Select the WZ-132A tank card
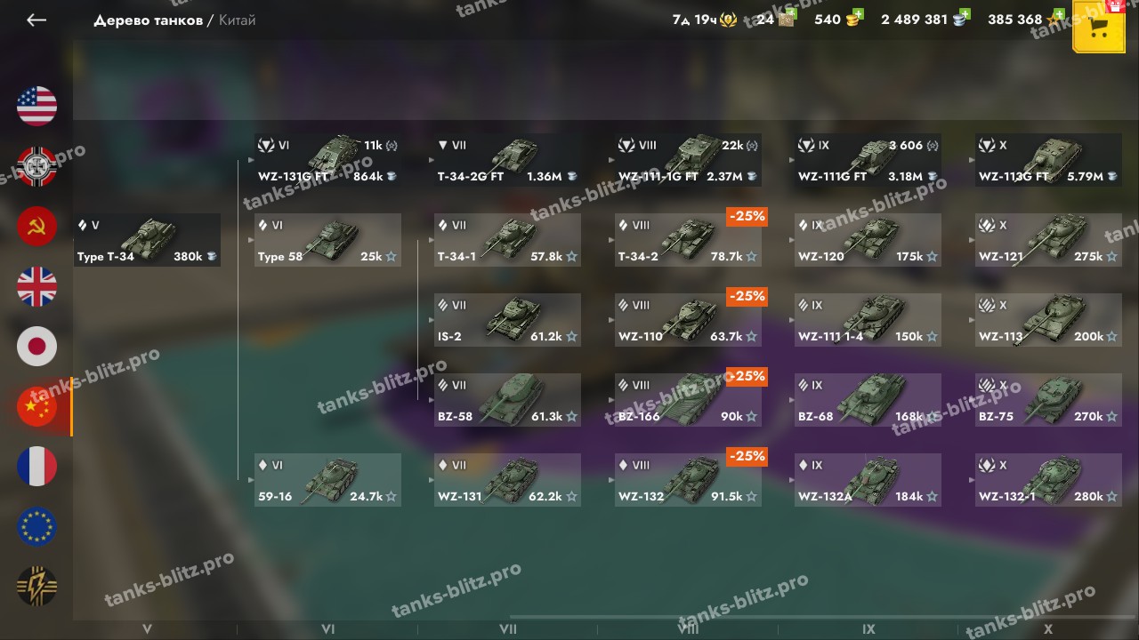Image resolution: width=1139 pixels, height=640 pixels. tap(868, 480)
